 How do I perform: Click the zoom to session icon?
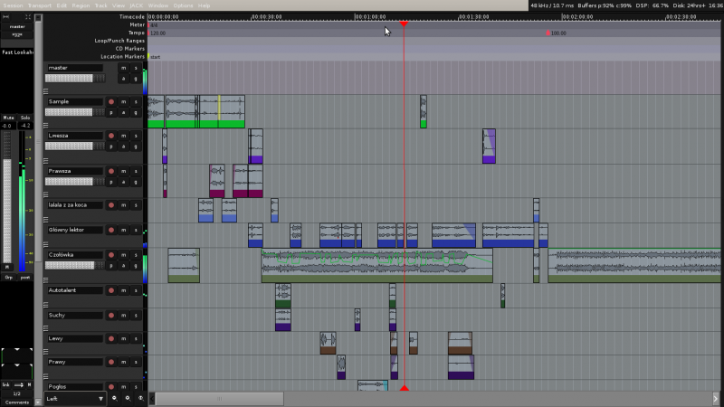click(x=141, y=398)
